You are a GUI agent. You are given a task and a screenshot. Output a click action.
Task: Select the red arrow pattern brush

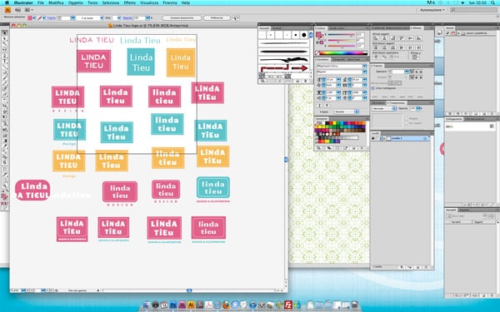point(299,68)
